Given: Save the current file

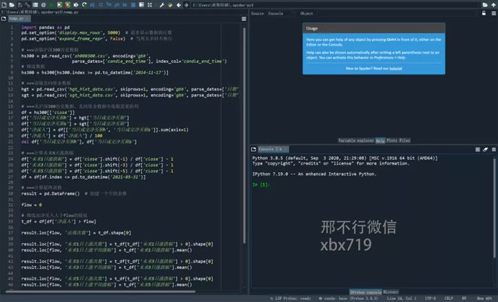Looking at the screenshot, I should 20,5.
